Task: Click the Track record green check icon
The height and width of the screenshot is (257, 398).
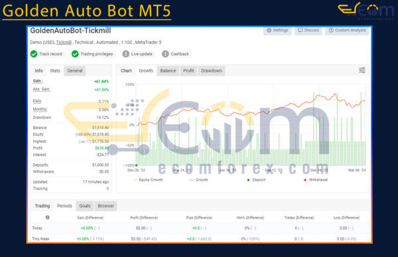Action: tap(34, 54)
